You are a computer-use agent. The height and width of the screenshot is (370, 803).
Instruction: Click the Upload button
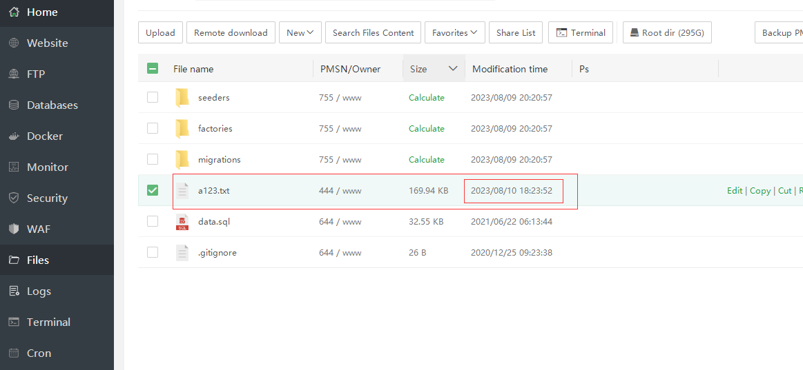coord(160,32)
